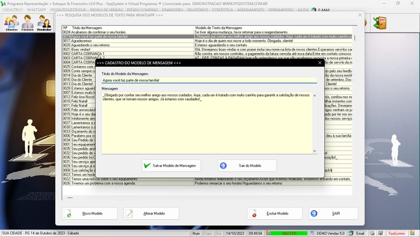Select row 0021 Boas vindas!
Viewport: 420px width, 237px height.
point(207,49)
